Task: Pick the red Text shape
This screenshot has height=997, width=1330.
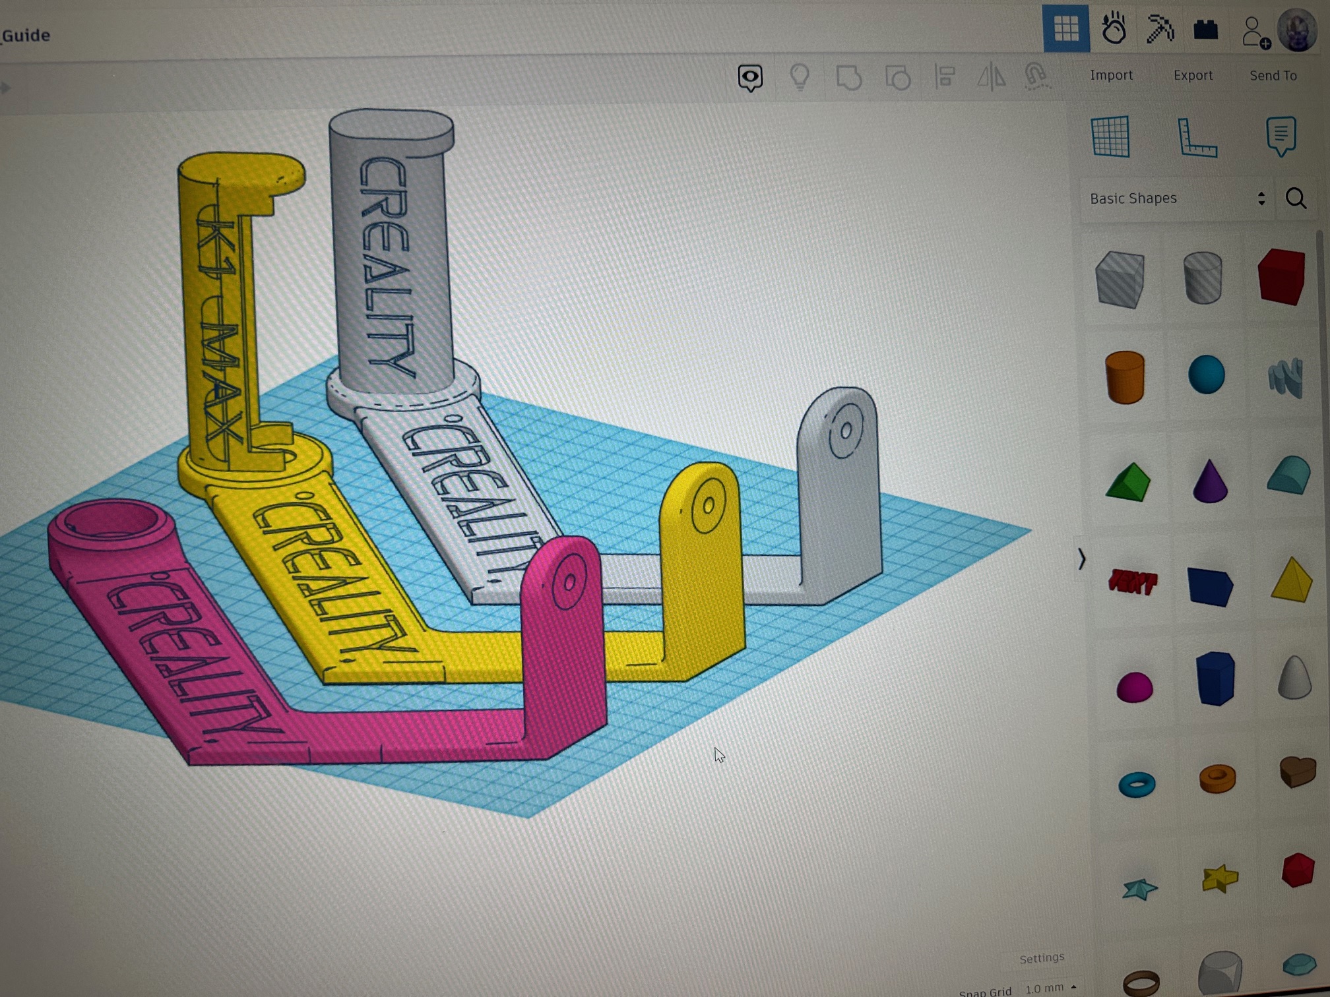Action: [x=1132, y=581]
